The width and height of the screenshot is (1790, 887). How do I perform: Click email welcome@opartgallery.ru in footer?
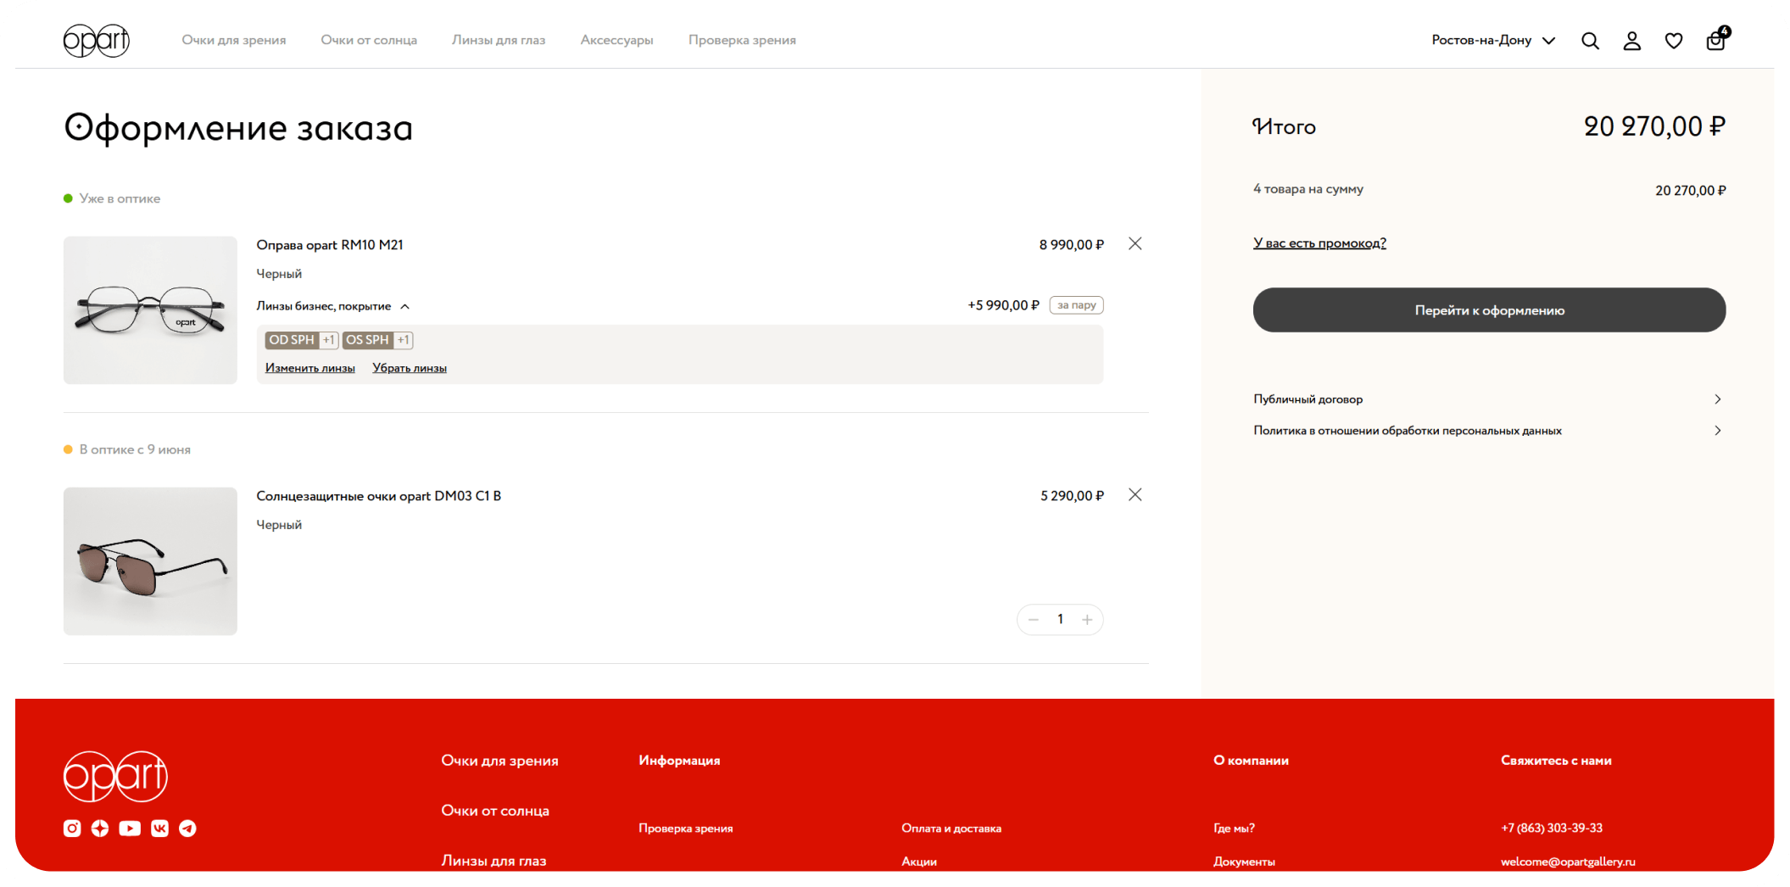click(1568, 862)
